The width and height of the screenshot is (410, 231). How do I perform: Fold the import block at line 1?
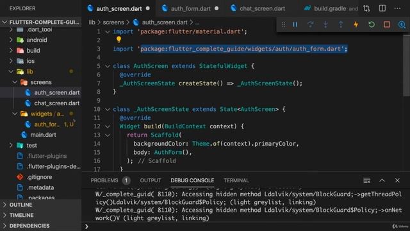[108, 31]
